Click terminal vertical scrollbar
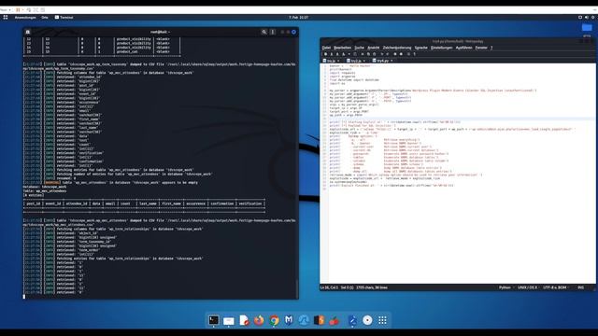This screenshot has width=598, height=336. coord(297,288)
